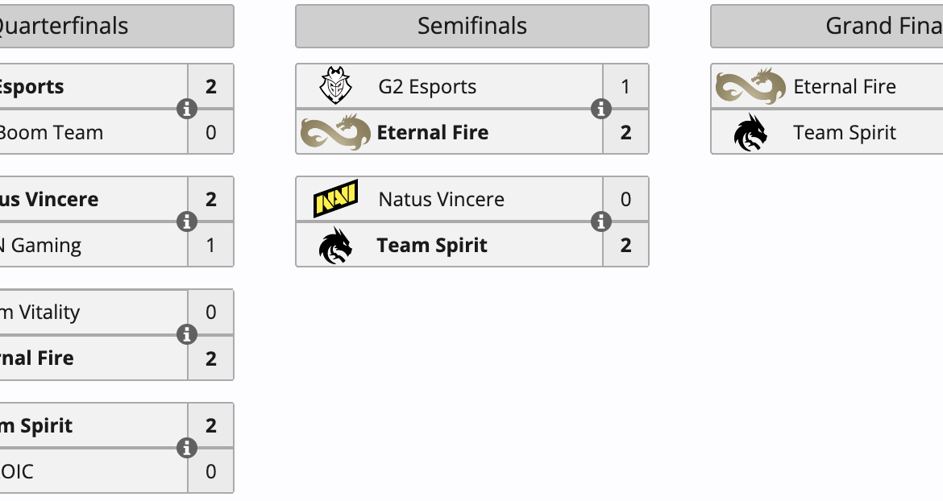The width and height of the screenshot is (943, 501).
Task: Show match info for Team Vitality quarterfinal
Action: click(x=187, y=334)
